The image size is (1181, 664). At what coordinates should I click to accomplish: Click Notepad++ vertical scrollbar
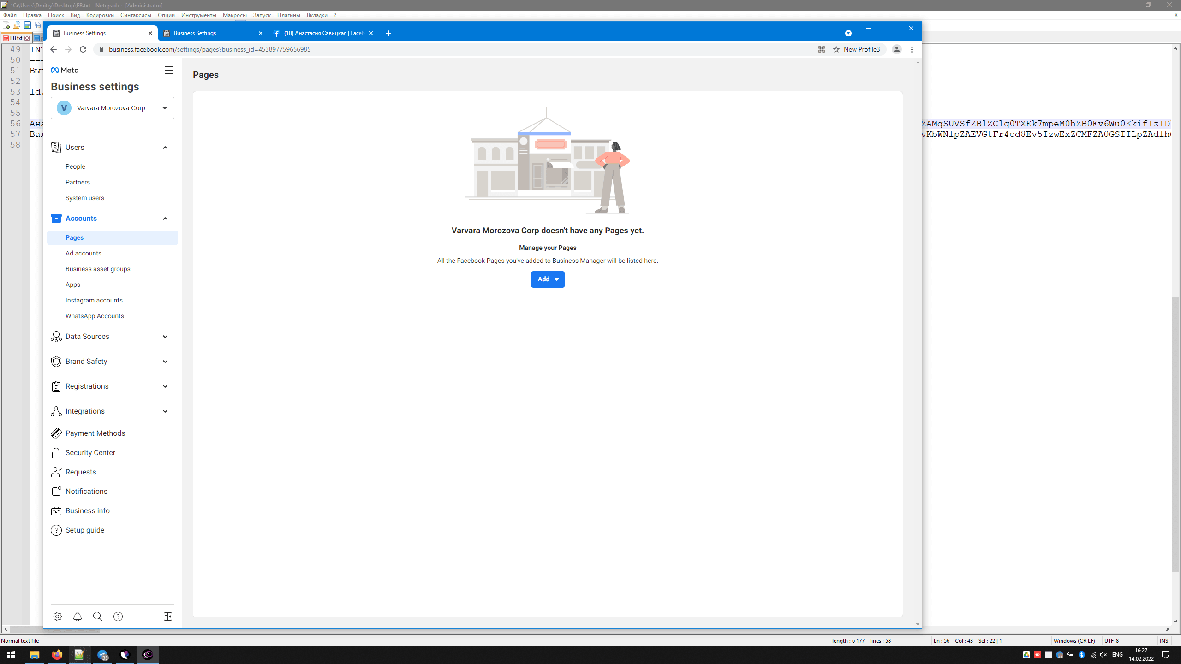click(1175, 434)
